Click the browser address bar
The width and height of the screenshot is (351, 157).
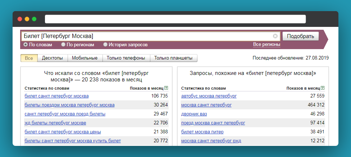[175, 19]
